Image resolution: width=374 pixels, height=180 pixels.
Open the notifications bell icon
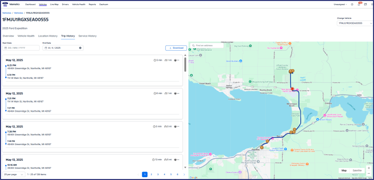pos(359,4)
